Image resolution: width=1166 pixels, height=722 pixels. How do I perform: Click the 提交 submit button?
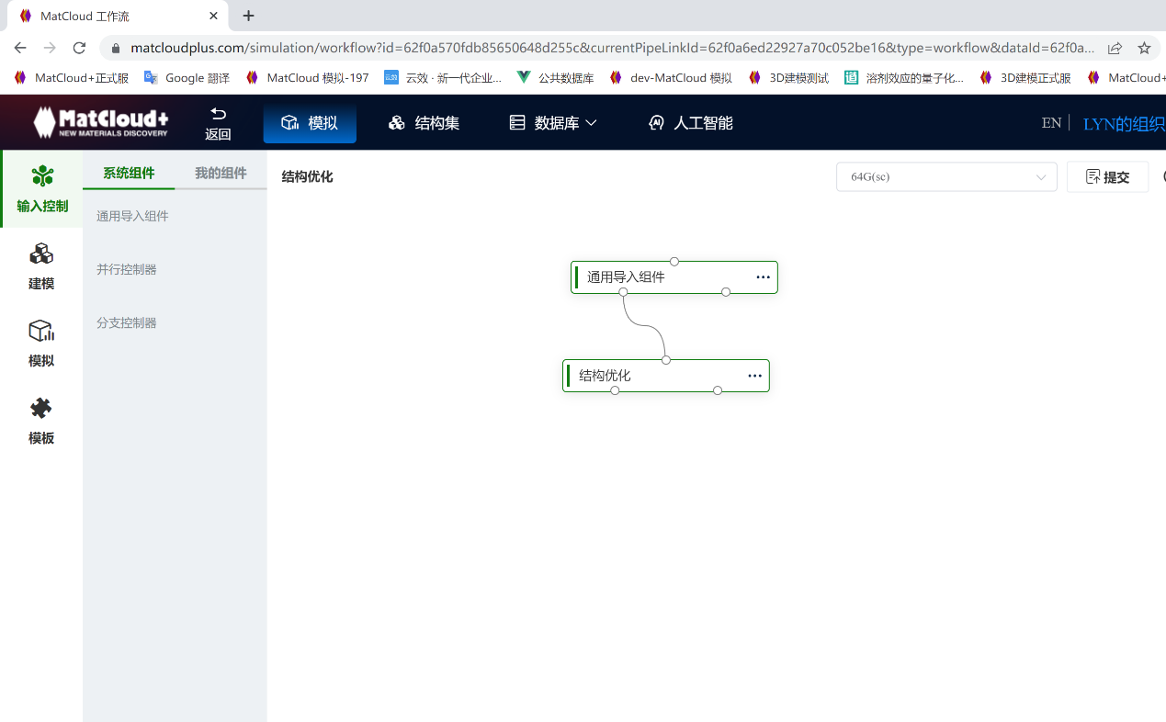(1107, 176)
